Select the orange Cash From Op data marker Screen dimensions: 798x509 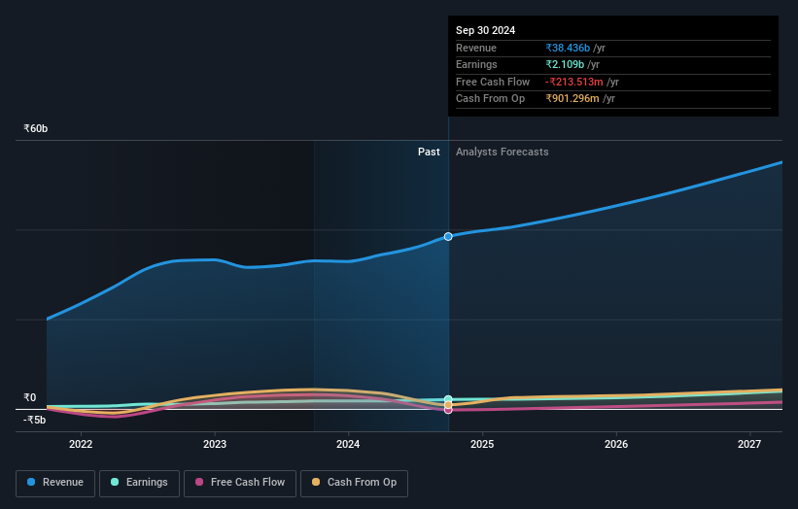tap(448, 405)
